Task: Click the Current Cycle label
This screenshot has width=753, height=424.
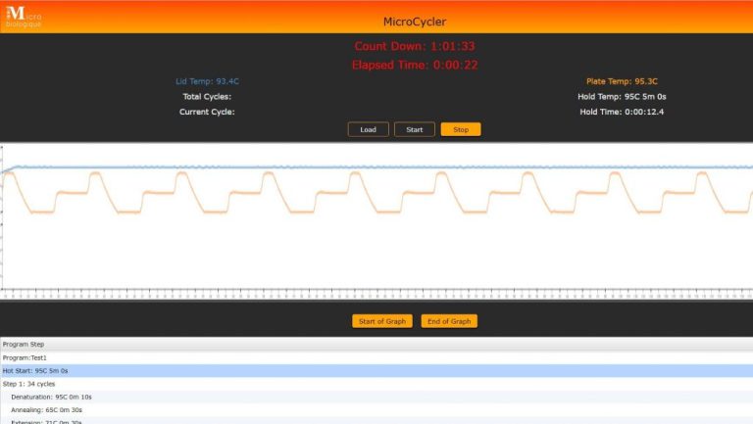Action: click(207, 112)
